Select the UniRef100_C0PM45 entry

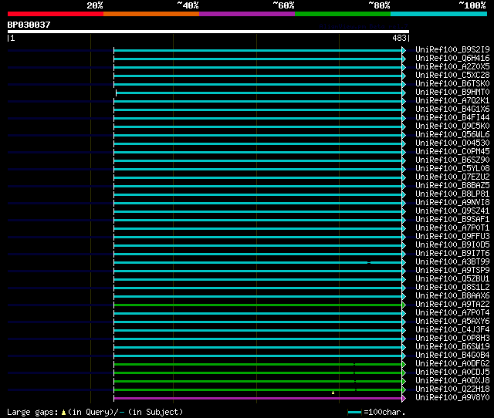452,152
